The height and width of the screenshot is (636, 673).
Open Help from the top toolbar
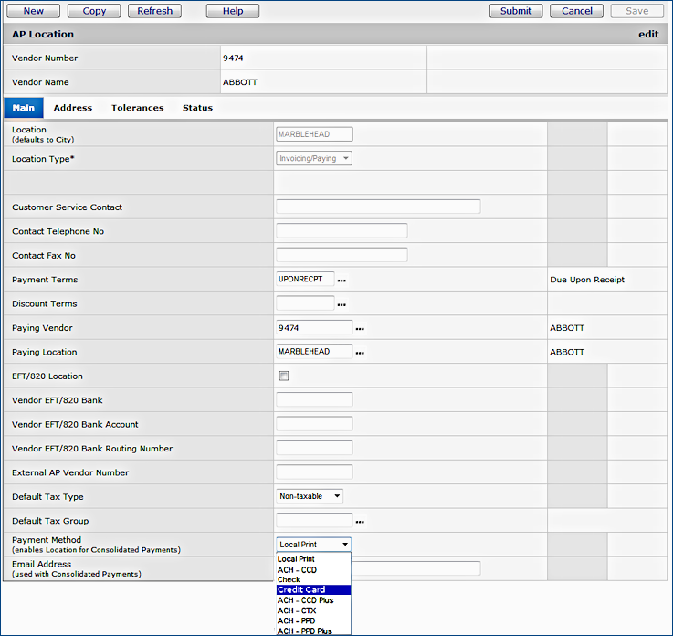[233, 11]
